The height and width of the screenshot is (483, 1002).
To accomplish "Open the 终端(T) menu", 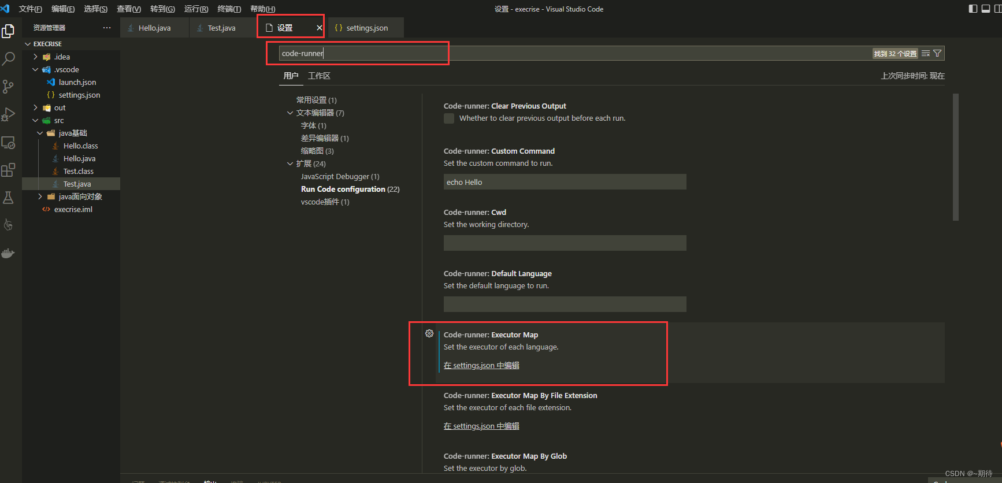I will (x=229, y=9).
